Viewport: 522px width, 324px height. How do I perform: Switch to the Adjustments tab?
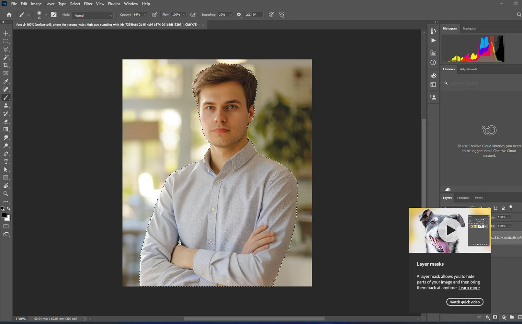[x=469, y=69]
